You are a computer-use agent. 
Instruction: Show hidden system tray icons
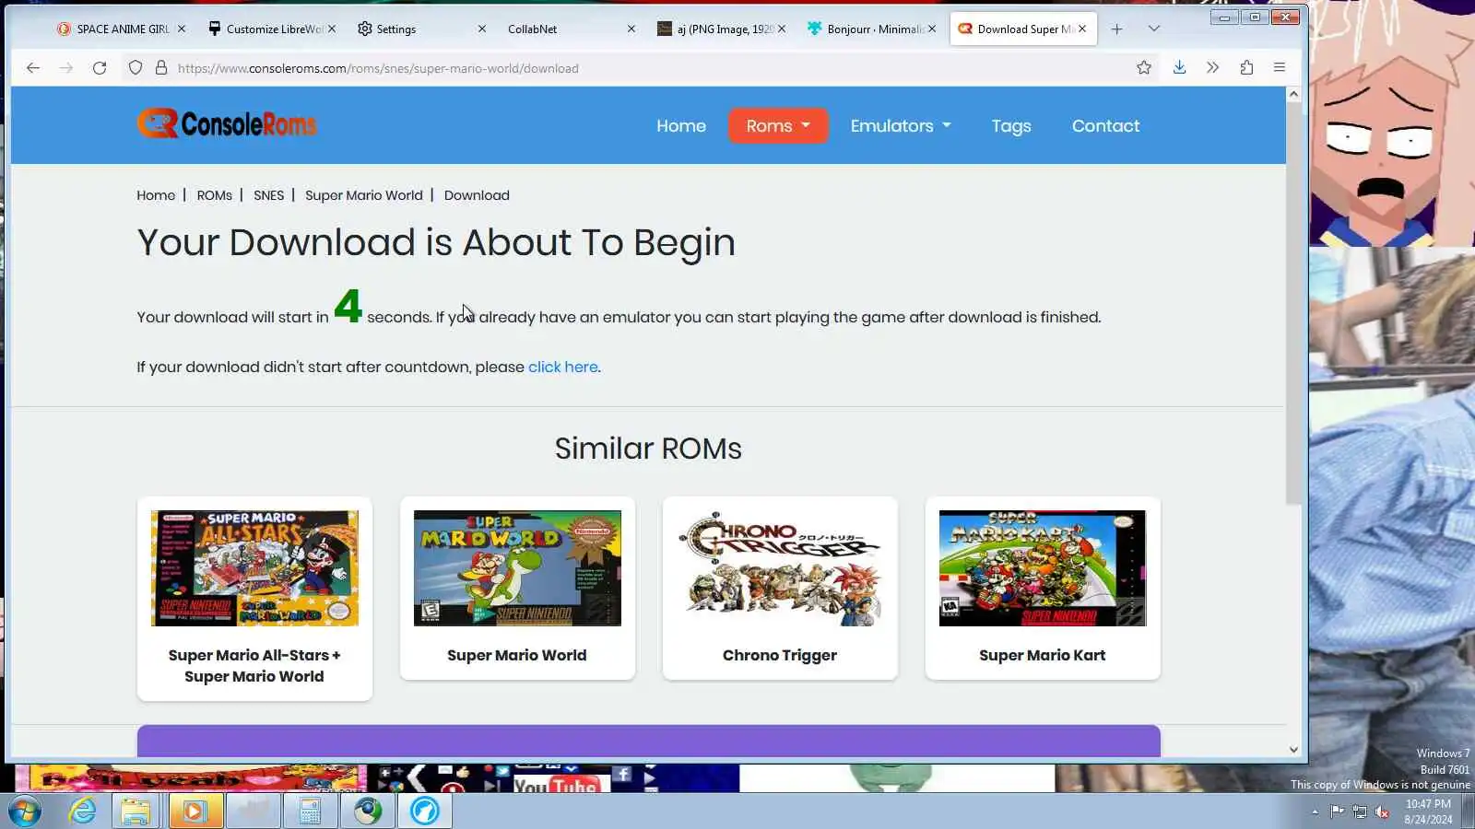point(1315,811)
